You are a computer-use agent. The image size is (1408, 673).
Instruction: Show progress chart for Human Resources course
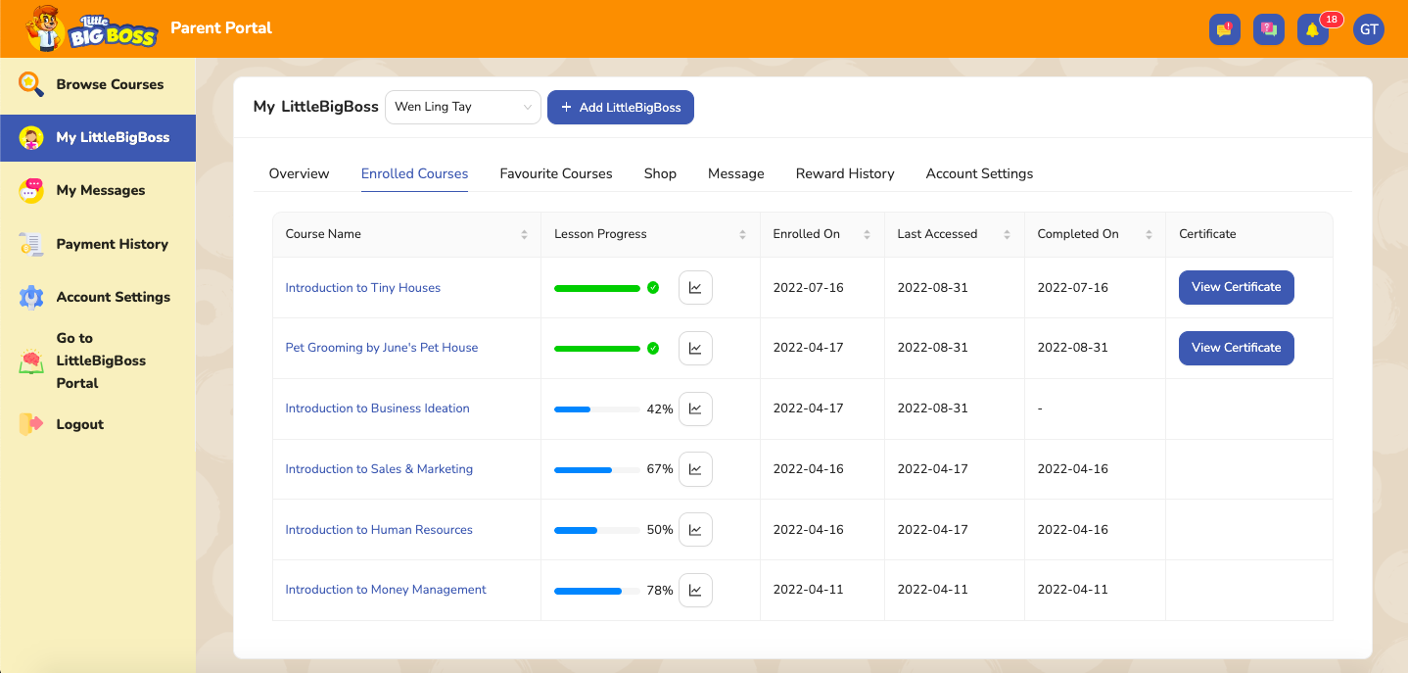pos(695,530)
